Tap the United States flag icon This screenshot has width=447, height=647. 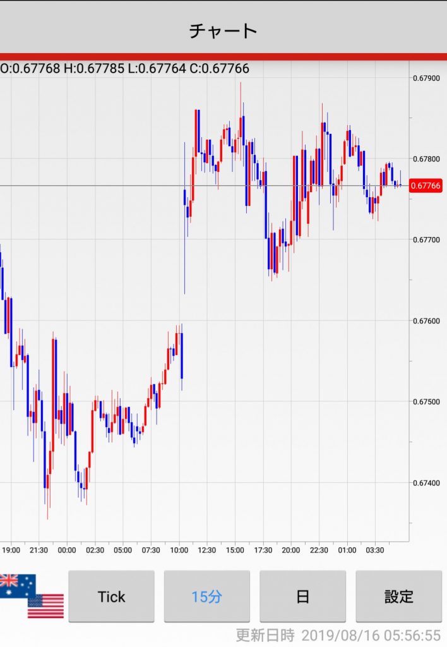[x=46, y=605]
